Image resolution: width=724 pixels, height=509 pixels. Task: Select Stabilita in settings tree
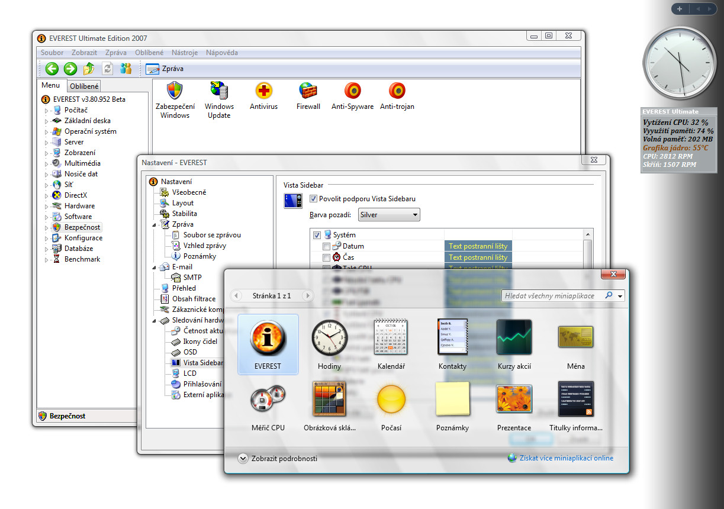point(184,214)
